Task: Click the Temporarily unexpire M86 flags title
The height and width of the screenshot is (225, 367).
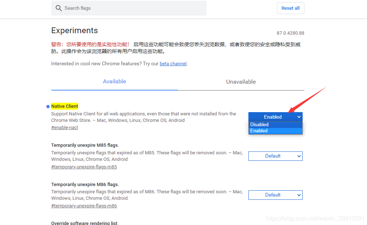Action: tap(85, 184)
